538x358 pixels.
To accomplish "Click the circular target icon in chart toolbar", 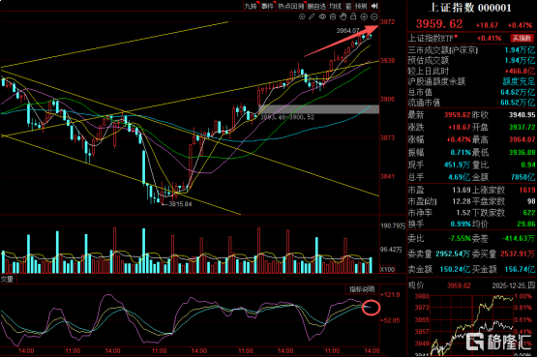I will [302, 16].
